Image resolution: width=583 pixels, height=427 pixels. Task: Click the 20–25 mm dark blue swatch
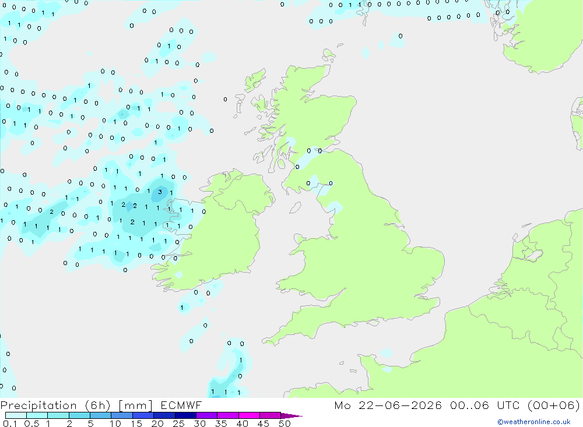[164, 415]
